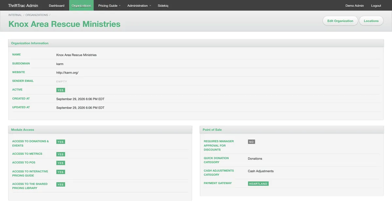Viewport: 392px width, 204px height.
Task: Click the Cash Adjustments category value
Action: [x=261, y=171]
